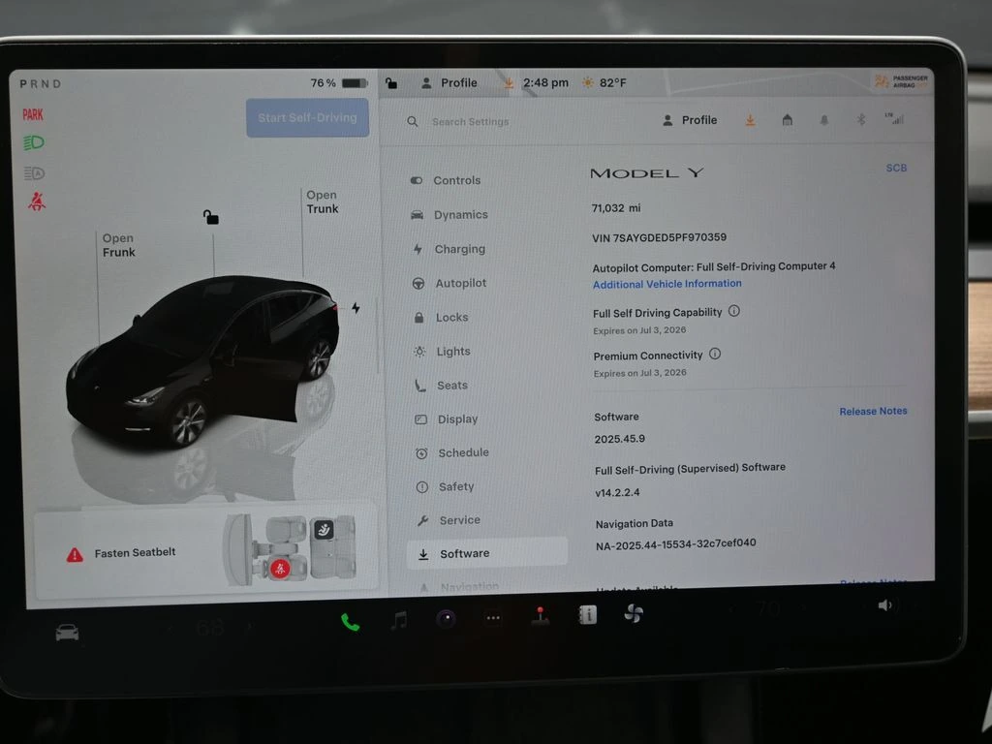Open the Charging settings menu item
Screen dimensions: 992x744
(x=458, y=249)
